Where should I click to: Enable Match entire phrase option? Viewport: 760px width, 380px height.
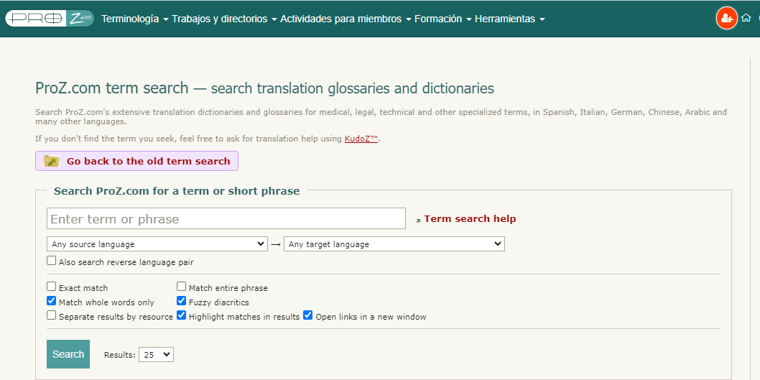point(182,287)
